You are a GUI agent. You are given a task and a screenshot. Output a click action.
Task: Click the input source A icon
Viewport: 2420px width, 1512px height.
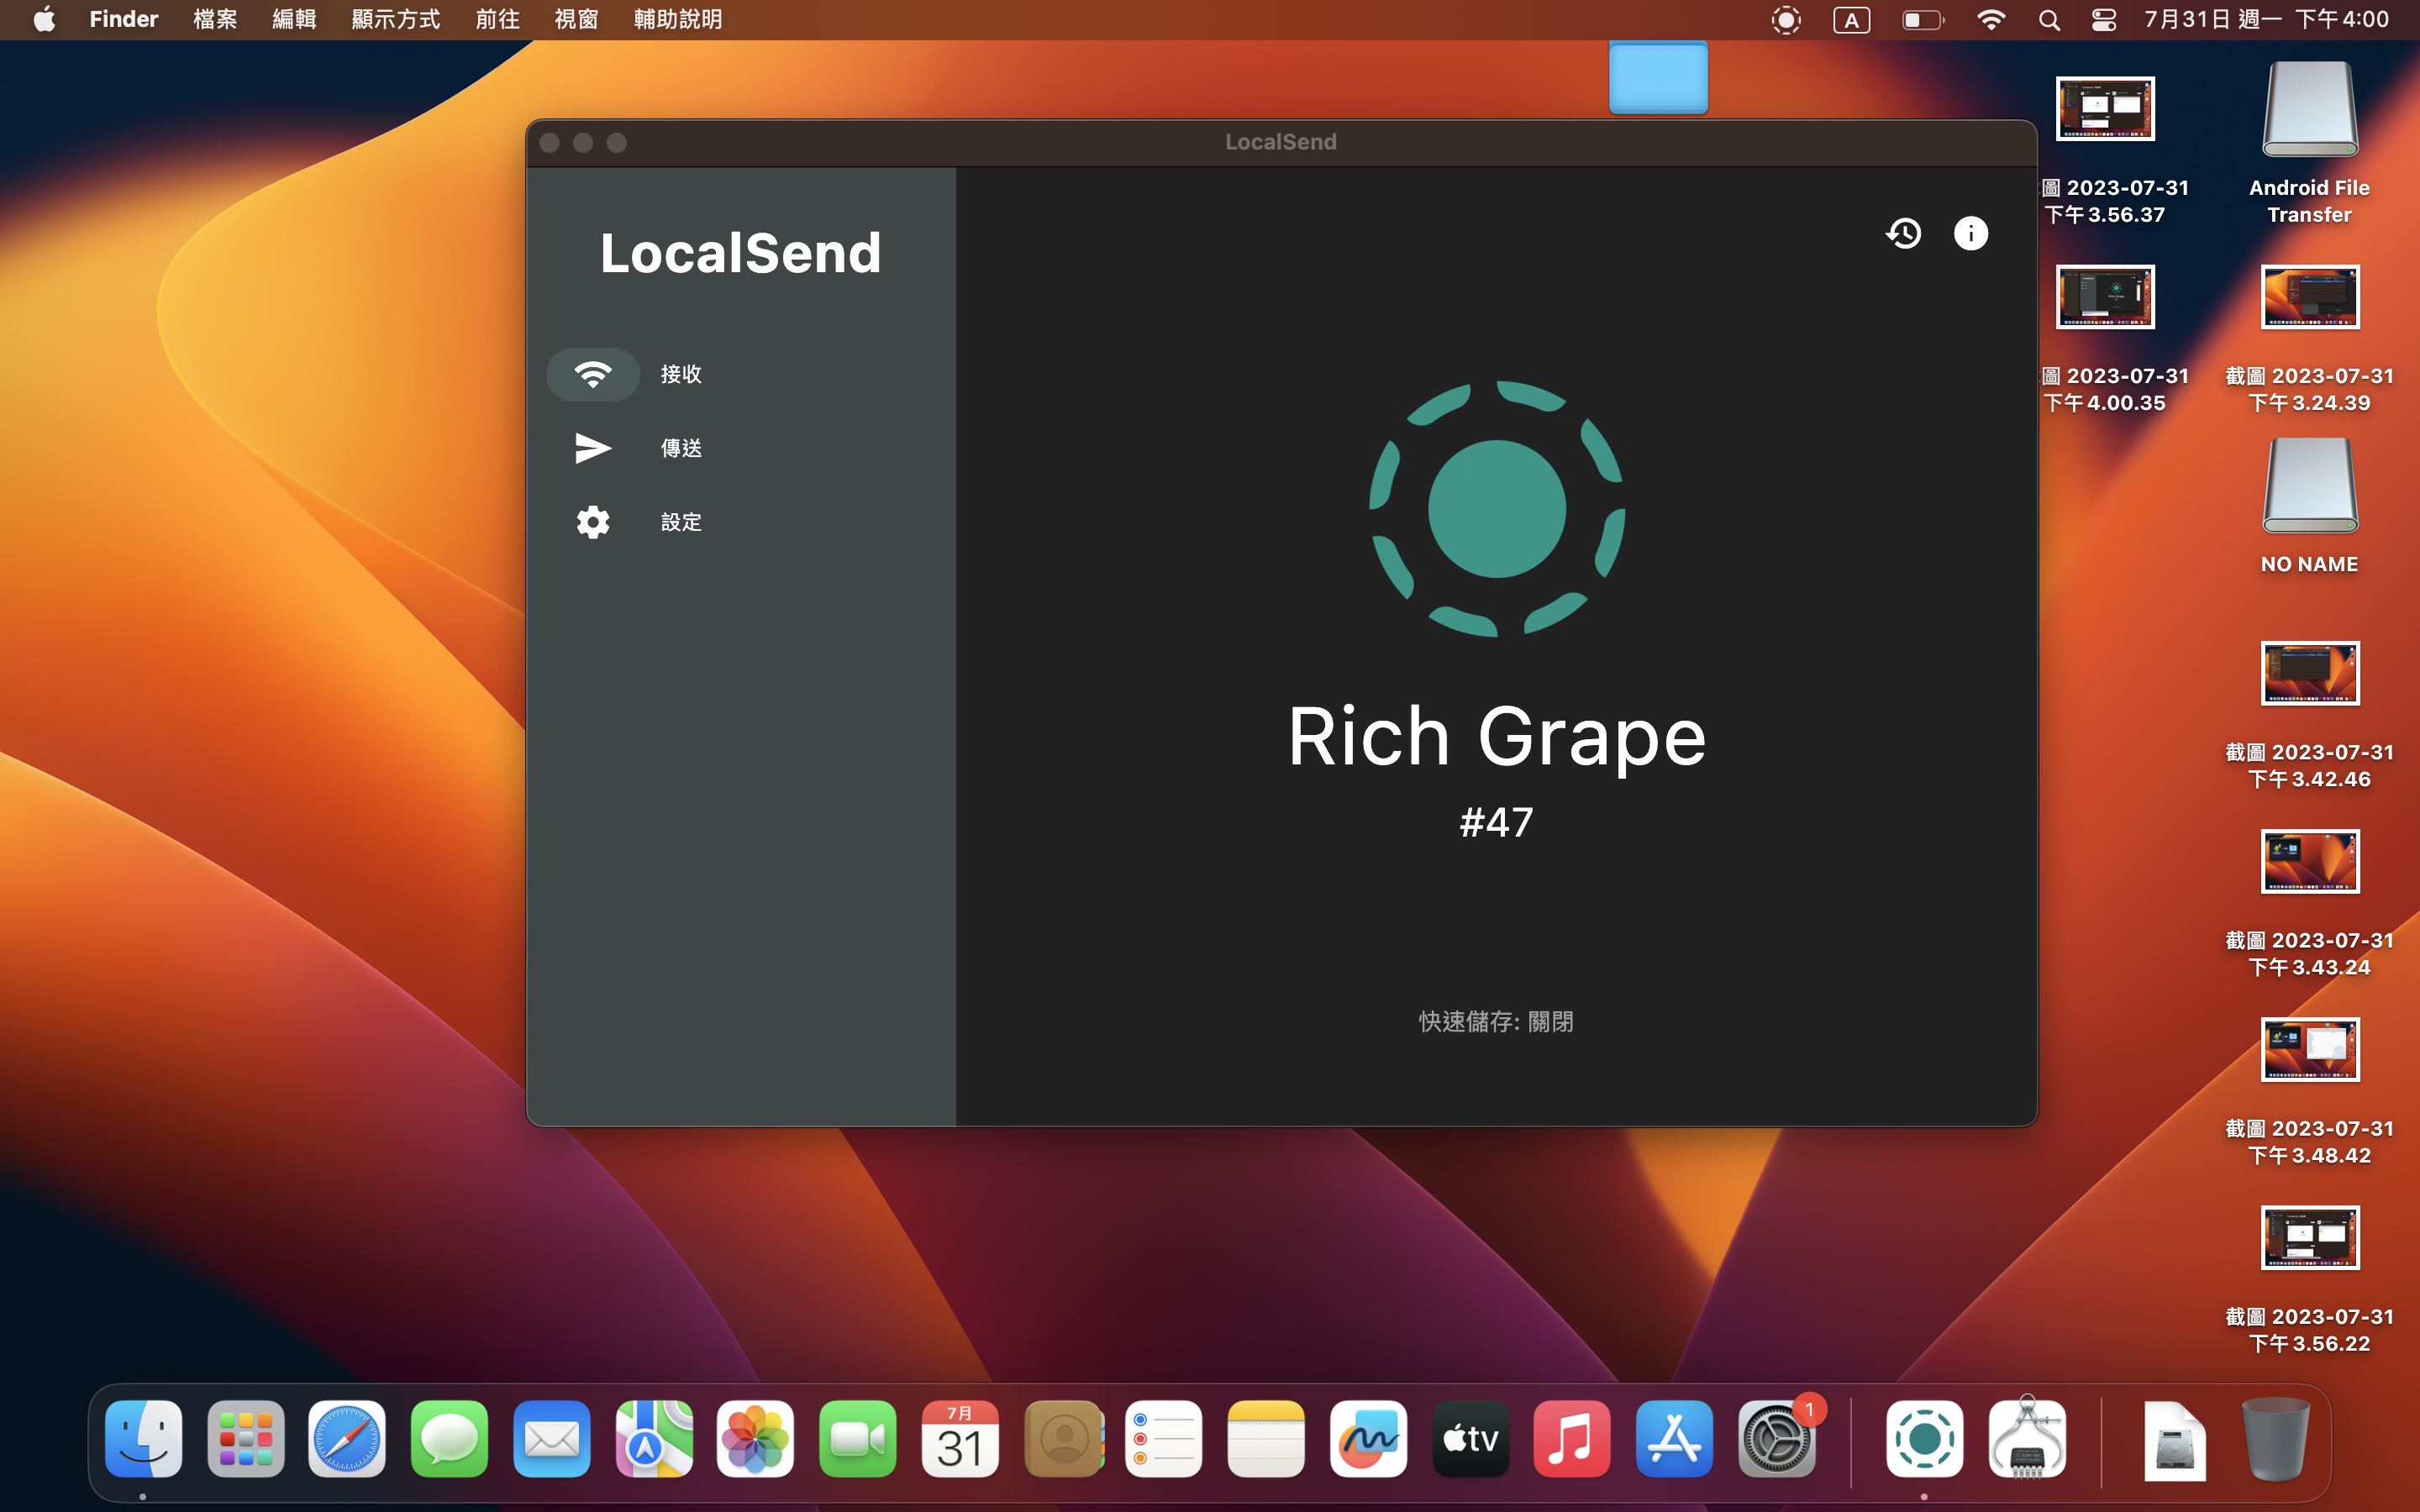tap(1851, 20)
